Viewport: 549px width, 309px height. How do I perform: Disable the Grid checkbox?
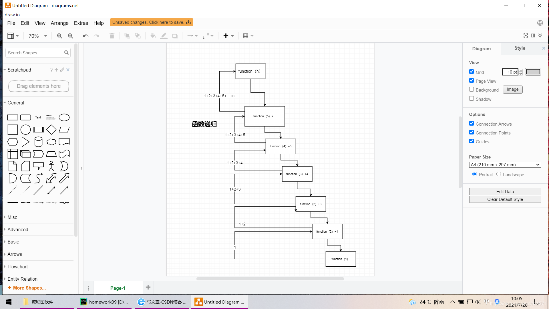point(472,72)
